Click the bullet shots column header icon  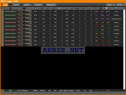[x=48, y=8]
